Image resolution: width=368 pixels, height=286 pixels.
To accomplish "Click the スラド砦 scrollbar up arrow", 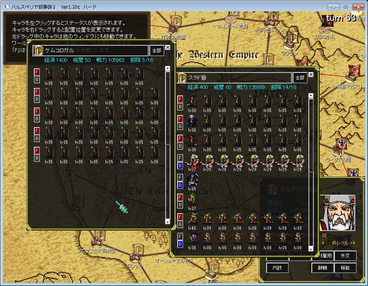I will (x=311, y=95).
